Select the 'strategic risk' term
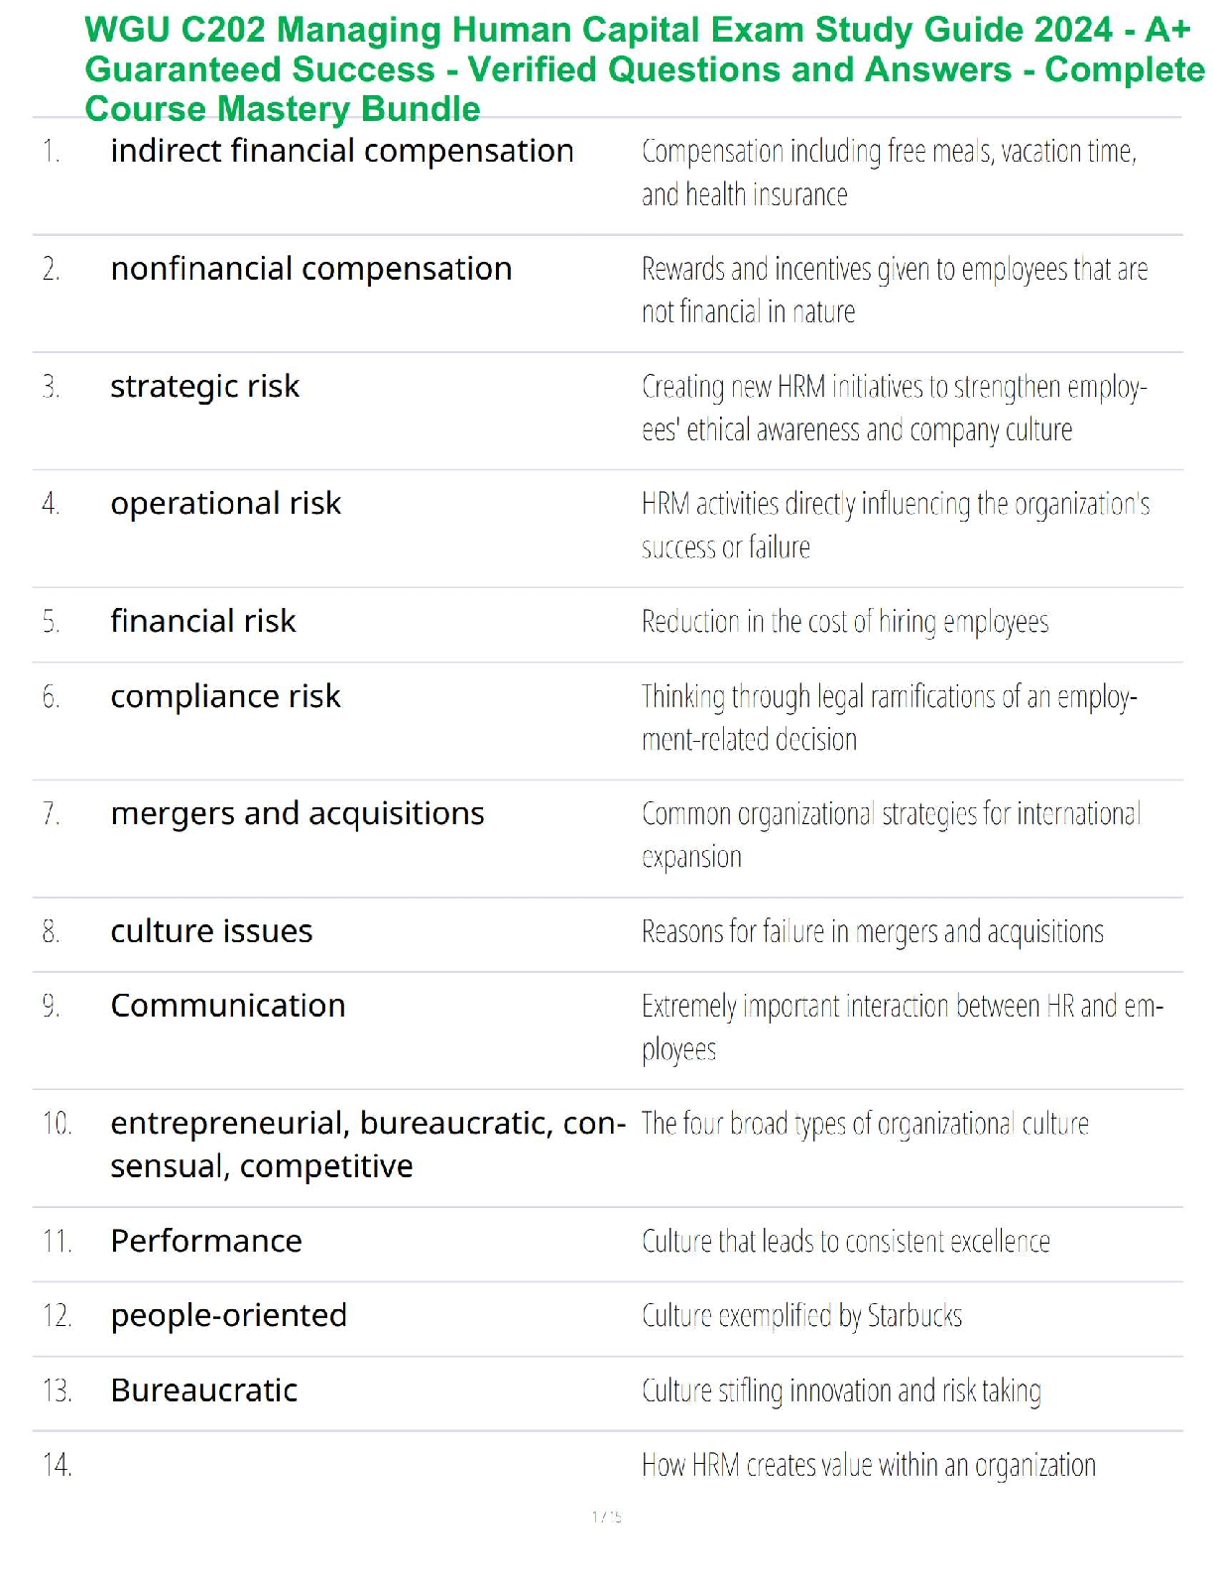 pyautogui.click(x=204, y=386)
